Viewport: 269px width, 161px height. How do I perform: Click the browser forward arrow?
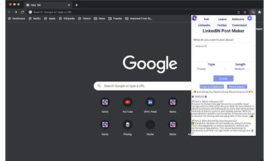click(16, 12)
